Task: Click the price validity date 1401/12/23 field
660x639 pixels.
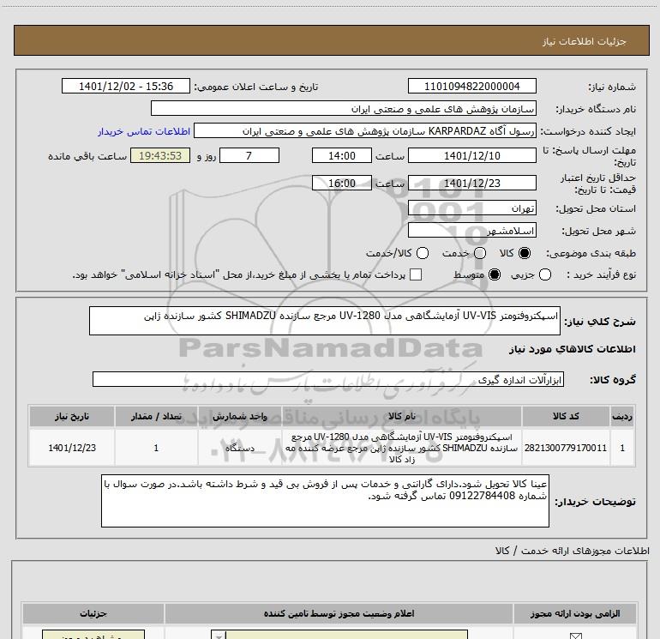Action: 471,183
